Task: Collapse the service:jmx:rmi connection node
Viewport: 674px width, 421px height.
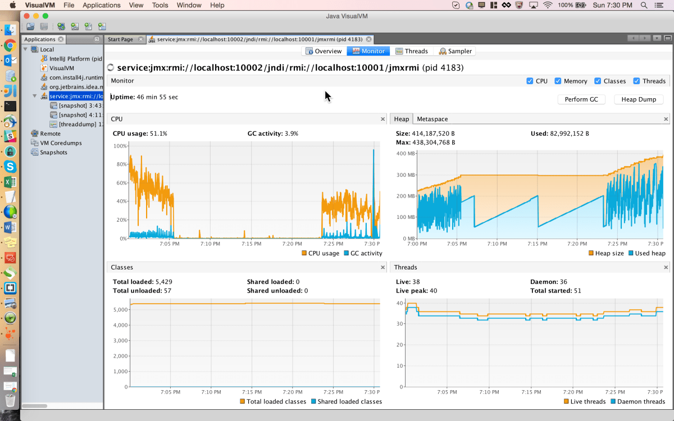Action: click(x=34, y=96)
